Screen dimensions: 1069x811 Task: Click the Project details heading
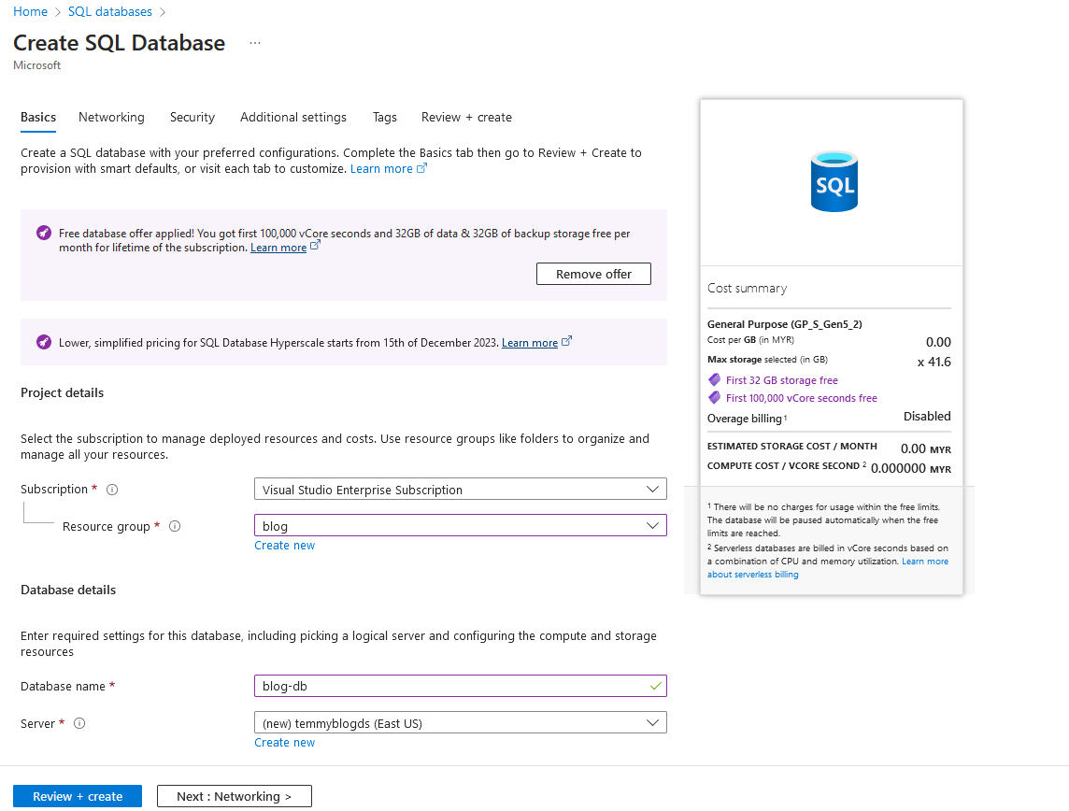click(x=62, y=392)
